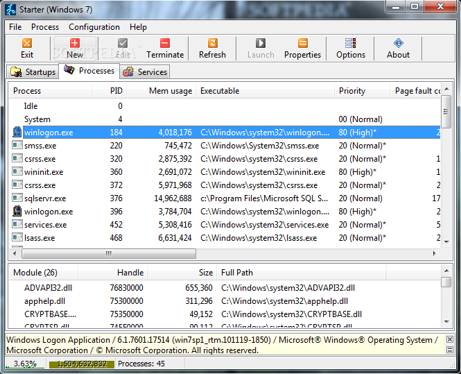The height and width of the screenshot is (374, 461).
Task: Click icon of lsass.exe process
Action: click(17, 237)
